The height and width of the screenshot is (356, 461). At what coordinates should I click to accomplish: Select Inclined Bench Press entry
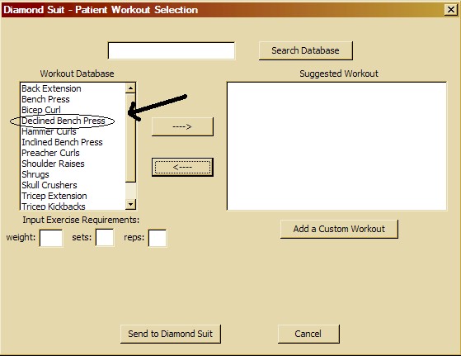pos(73,142)
